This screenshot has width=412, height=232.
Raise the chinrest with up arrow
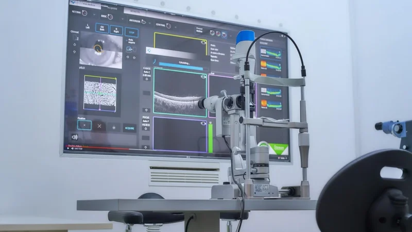tap(75, 45)
